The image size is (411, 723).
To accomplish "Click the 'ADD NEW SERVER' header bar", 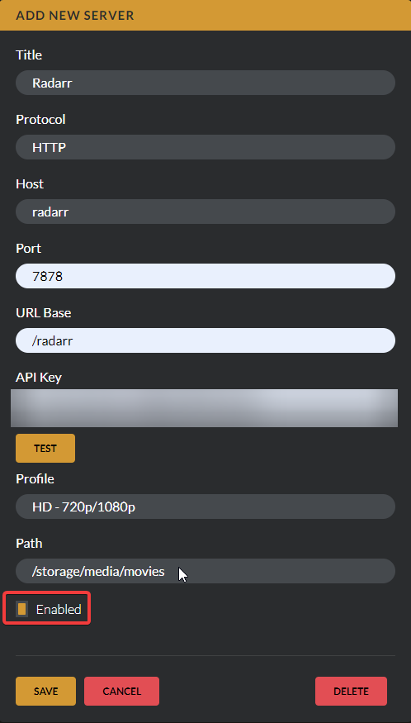I will tap(205, 15).
